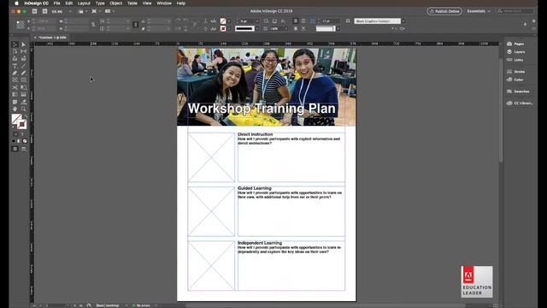Toggle constrain proportions chain link

(x=93, y=25)
